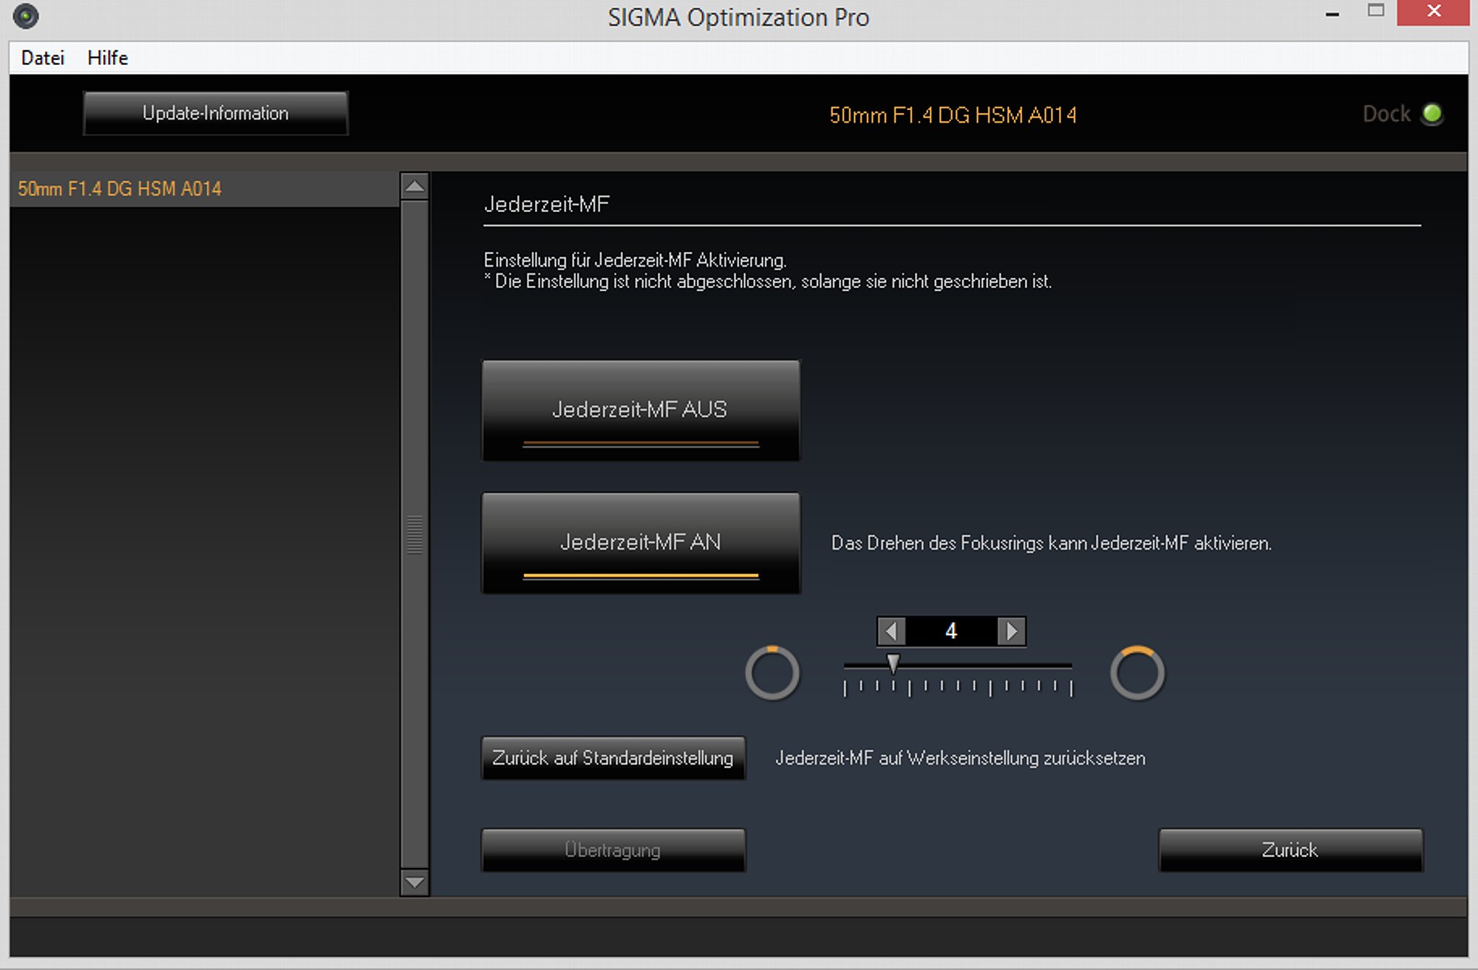The width and height of the screenshot is (1478, 970).
Task: Click the small-rotation focus ring icon
Action: (x=772, y=673)
